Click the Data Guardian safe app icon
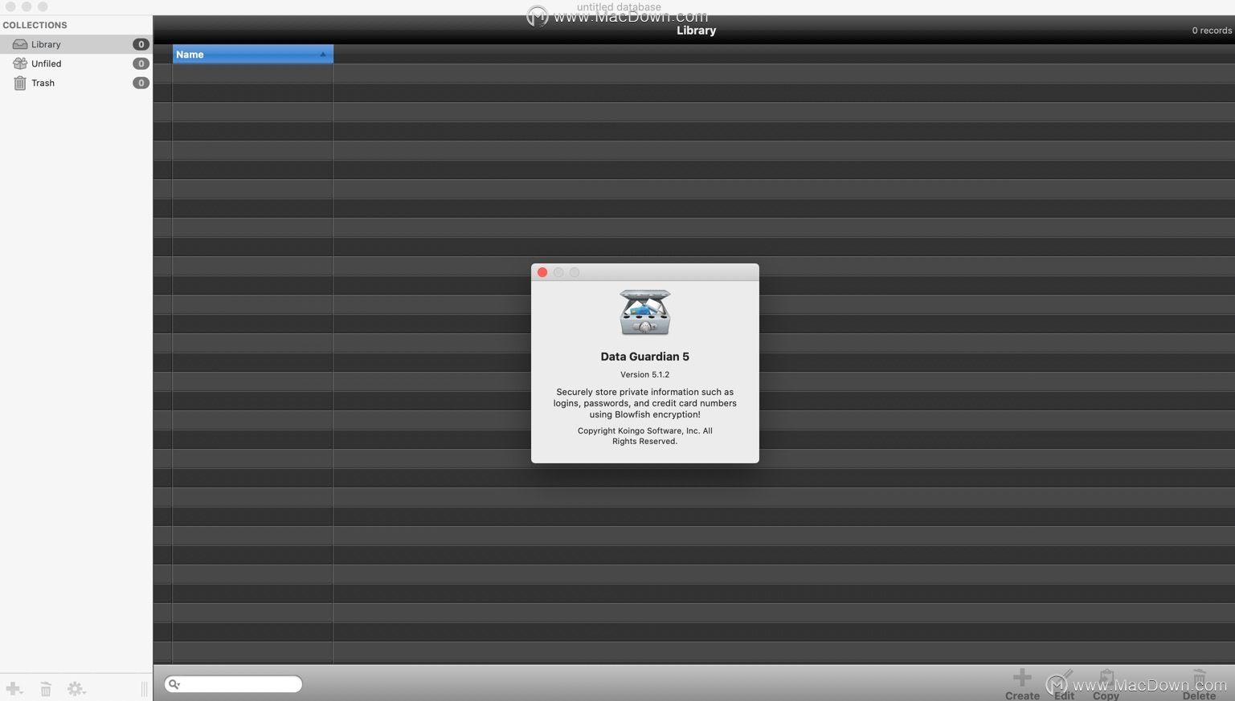 [x=645, y=312]
